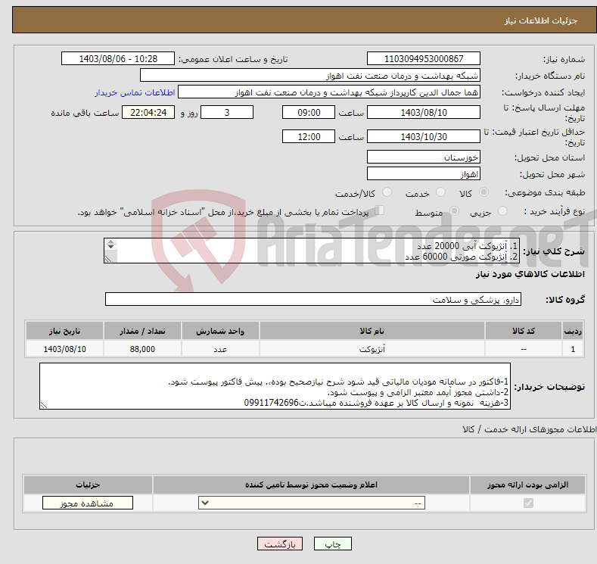The width and height of the screenshot is (597, 564).
Task: Click the چاپ print button
Action: click(333, 544)
